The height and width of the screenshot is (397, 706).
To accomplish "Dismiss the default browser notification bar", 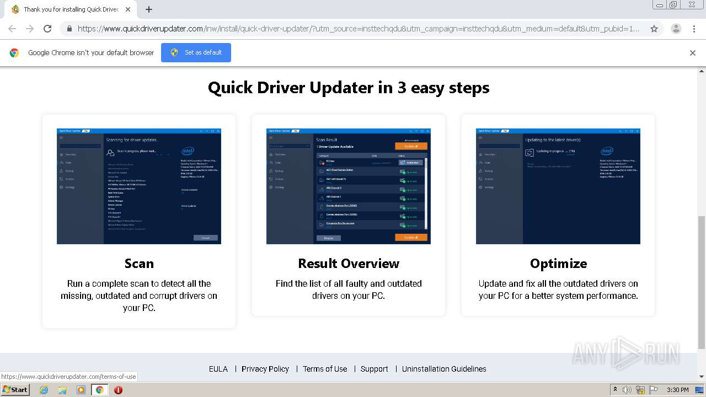I will click(x=693, y=53).
